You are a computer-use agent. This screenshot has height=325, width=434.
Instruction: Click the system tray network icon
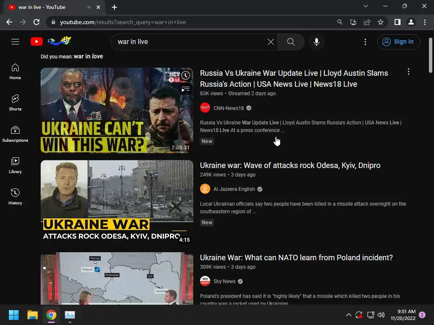coord(370,315)
